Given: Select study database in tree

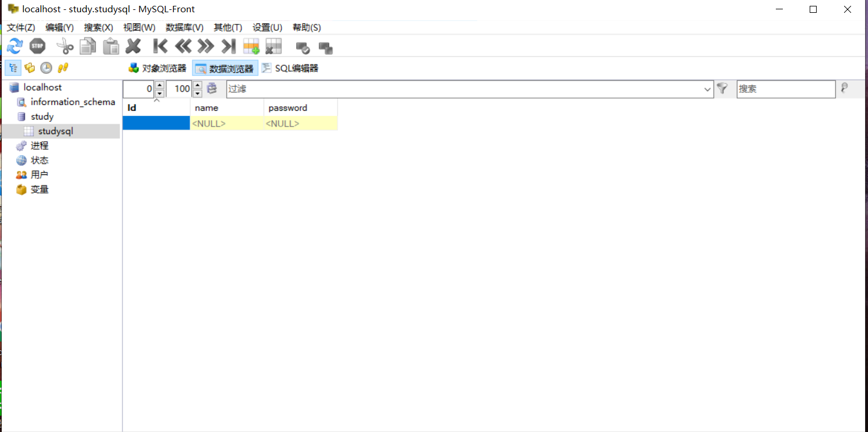Looking at the screenshot, I should click(x=42, y=116).
